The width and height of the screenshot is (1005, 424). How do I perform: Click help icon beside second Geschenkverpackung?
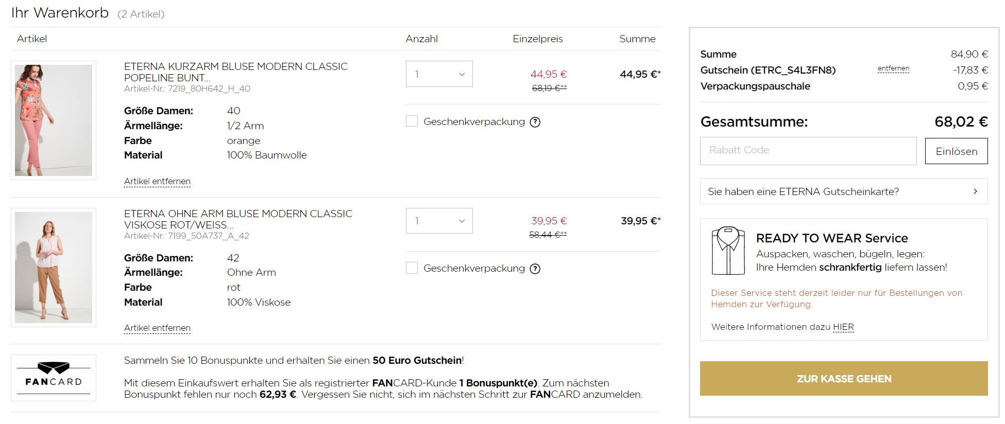click(535, 269)
